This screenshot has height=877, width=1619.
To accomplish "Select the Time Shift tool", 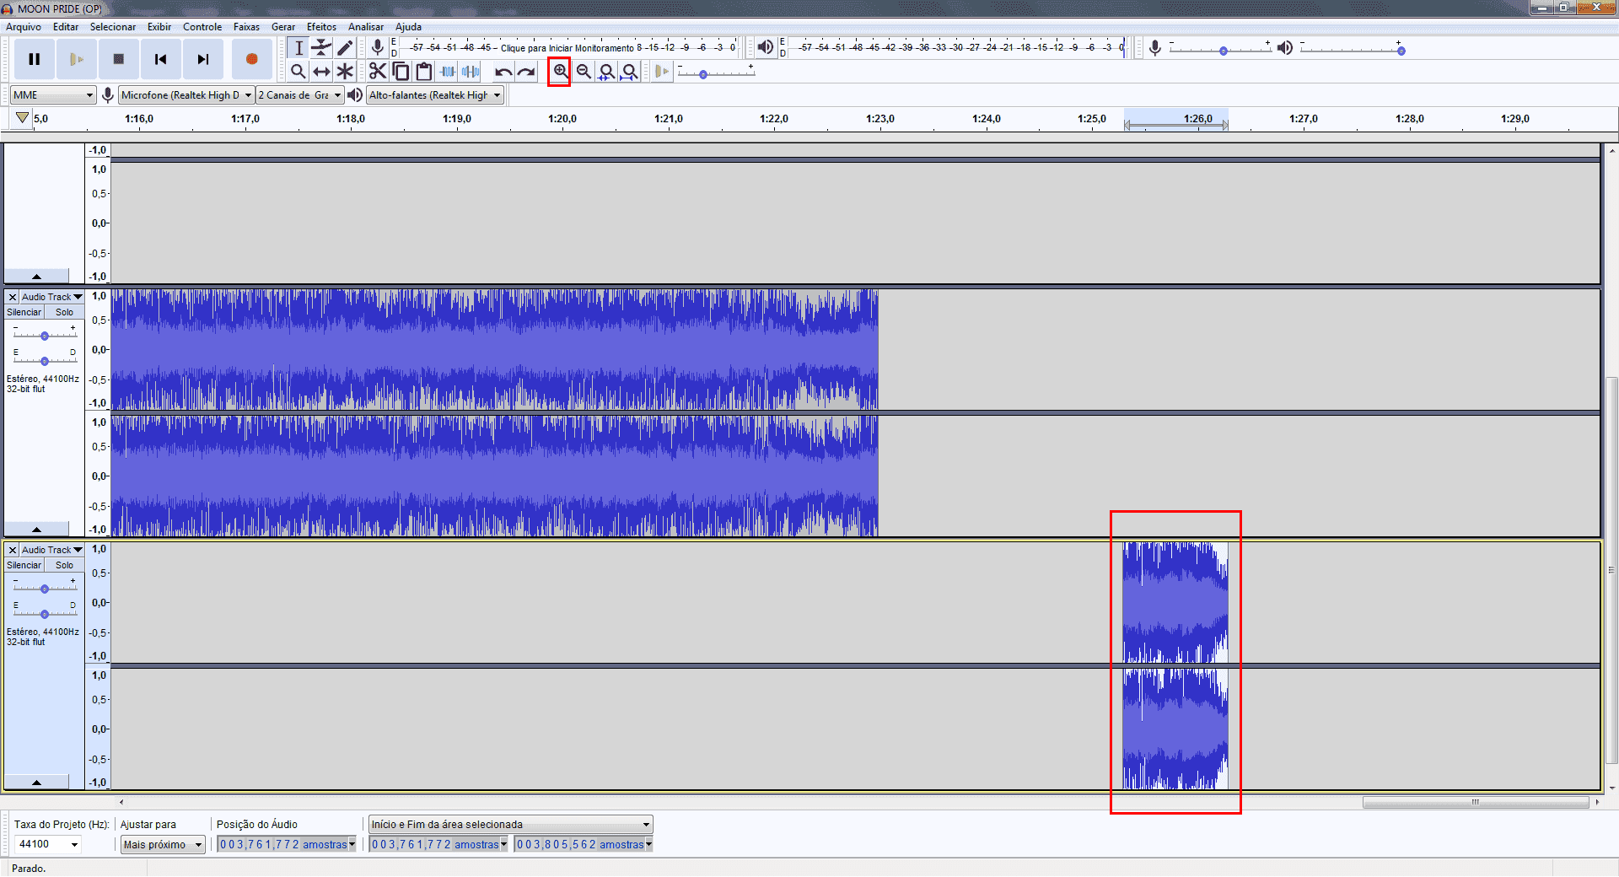I will click(x=321, y=72).
